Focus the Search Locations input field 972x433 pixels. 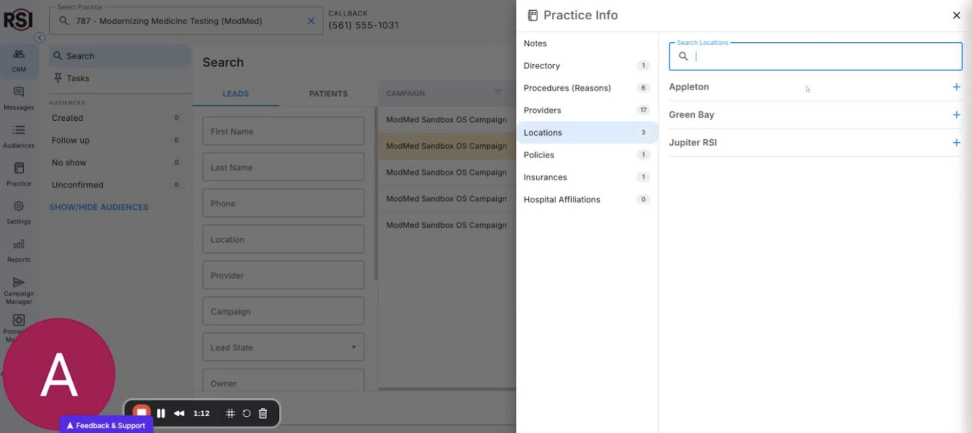[x=824, y=56]
